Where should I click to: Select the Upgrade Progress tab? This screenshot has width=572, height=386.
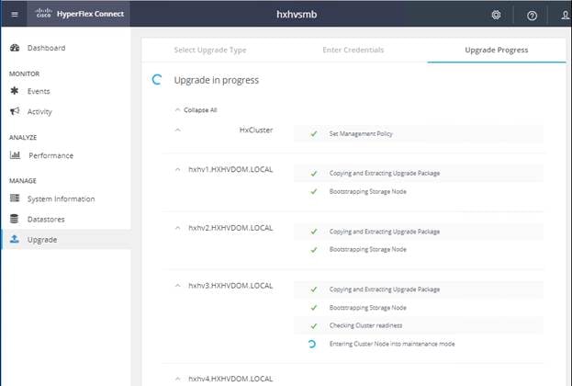tap(497, 50)
